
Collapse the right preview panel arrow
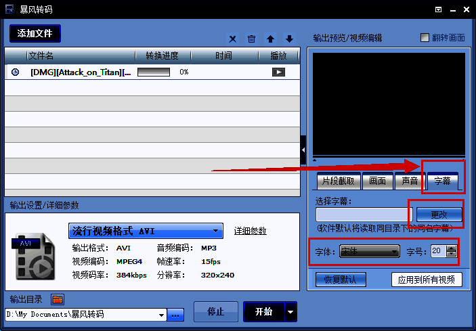point(303,150)
